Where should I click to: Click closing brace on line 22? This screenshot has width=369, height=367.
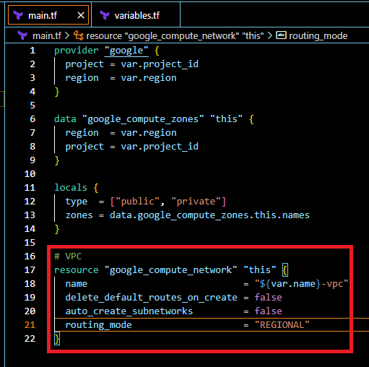tap(57, 339)
